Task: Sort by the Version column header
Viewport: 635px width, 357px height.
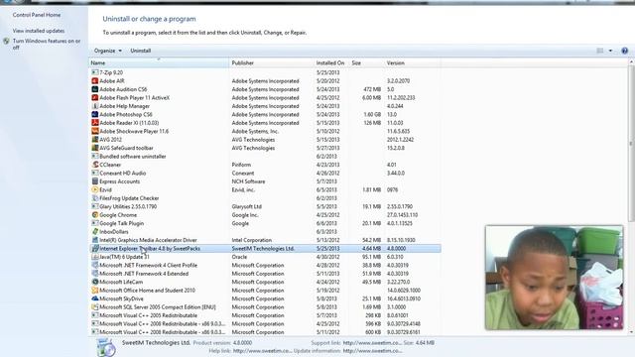Action: click(413, 63)
